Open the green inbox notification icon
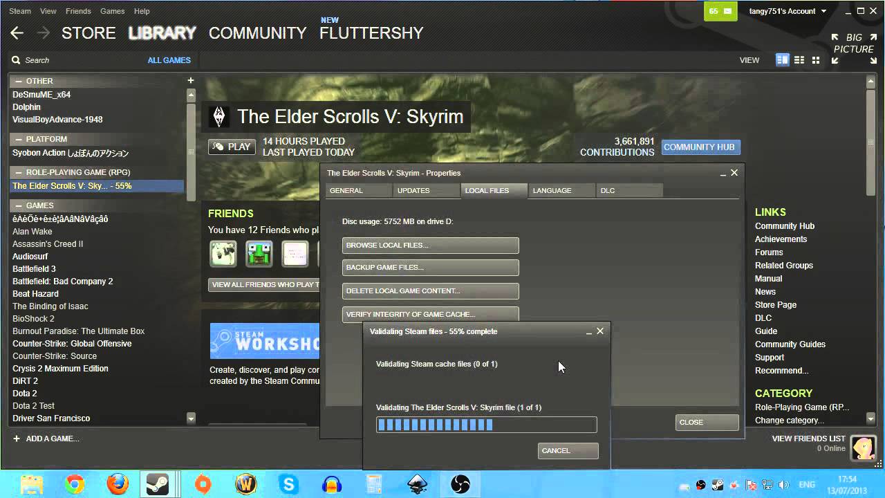 pos(720,11)
